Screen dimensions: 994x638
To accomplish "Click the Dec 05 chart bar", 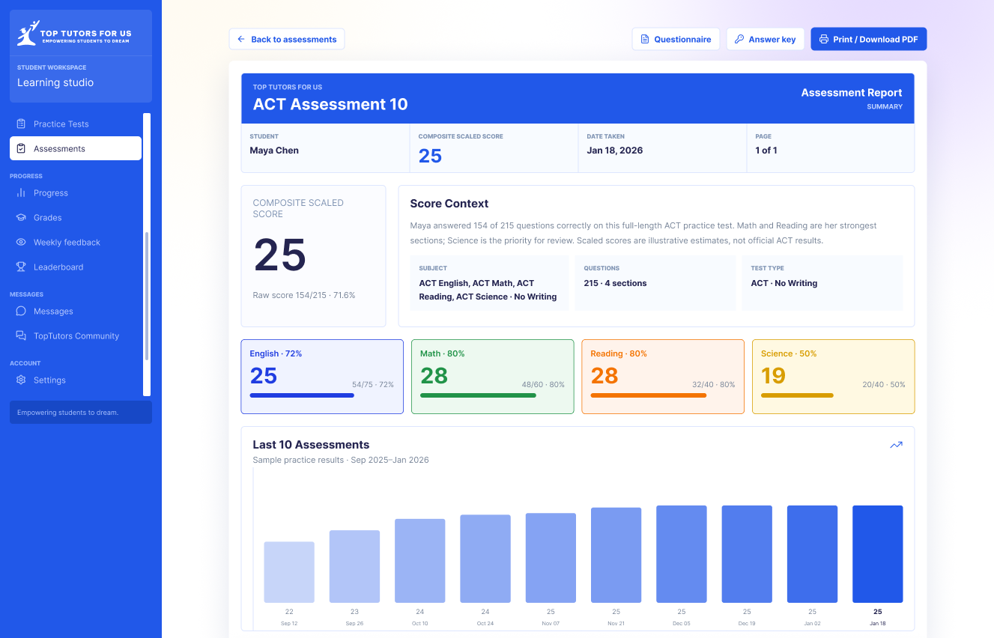I will pos(682,554).
